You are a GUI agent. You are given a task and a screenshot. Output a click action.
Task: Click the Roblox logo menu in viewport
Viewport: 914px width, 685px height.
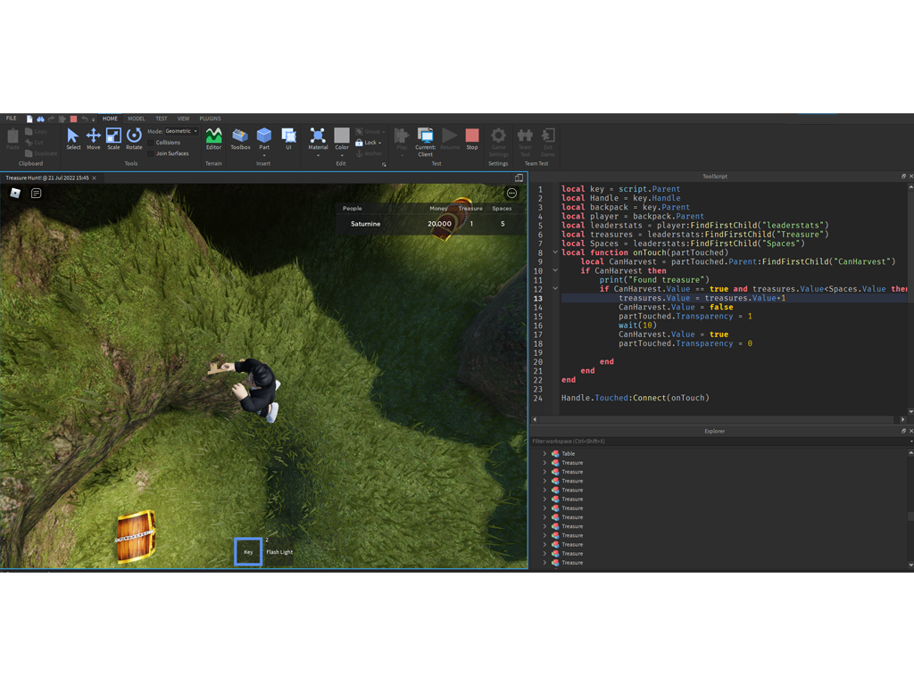[x=15, y=193]
